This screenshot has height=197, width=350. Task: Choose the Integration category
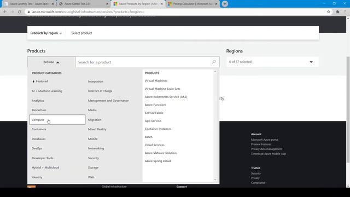point(96,82)
